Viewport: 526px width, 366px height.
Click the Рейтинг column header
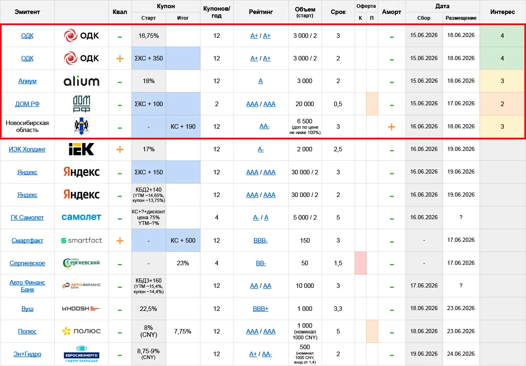(x=261, y=12)
